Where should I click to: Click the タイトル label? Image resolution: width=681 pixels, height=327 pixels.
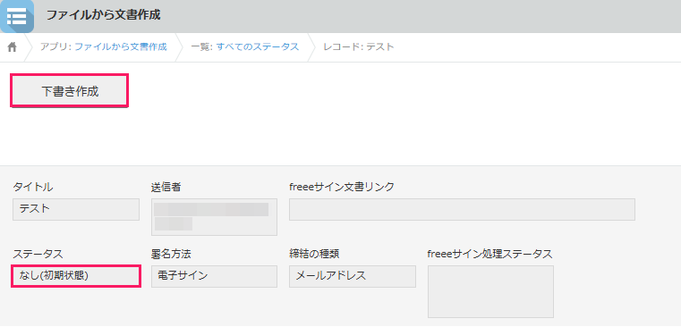pyautogui.click(x=33, y=187)
